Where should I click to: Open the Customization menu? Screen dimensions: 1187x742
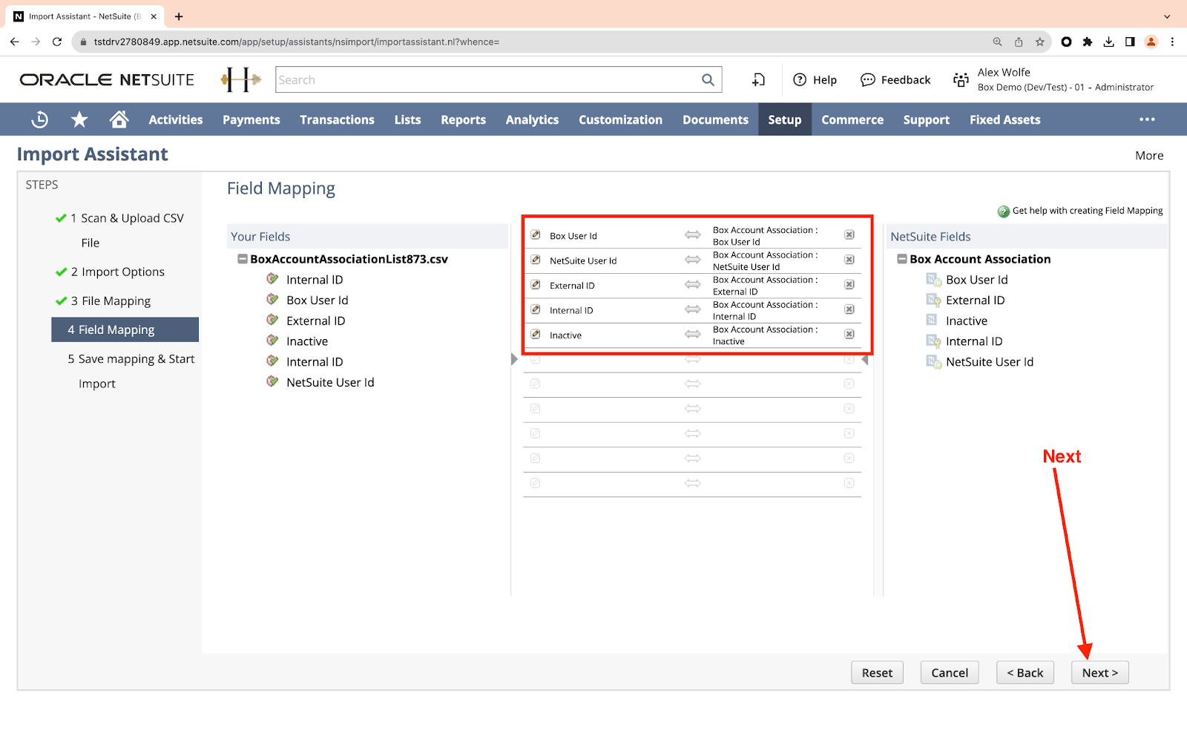click(x=620, y=119)
